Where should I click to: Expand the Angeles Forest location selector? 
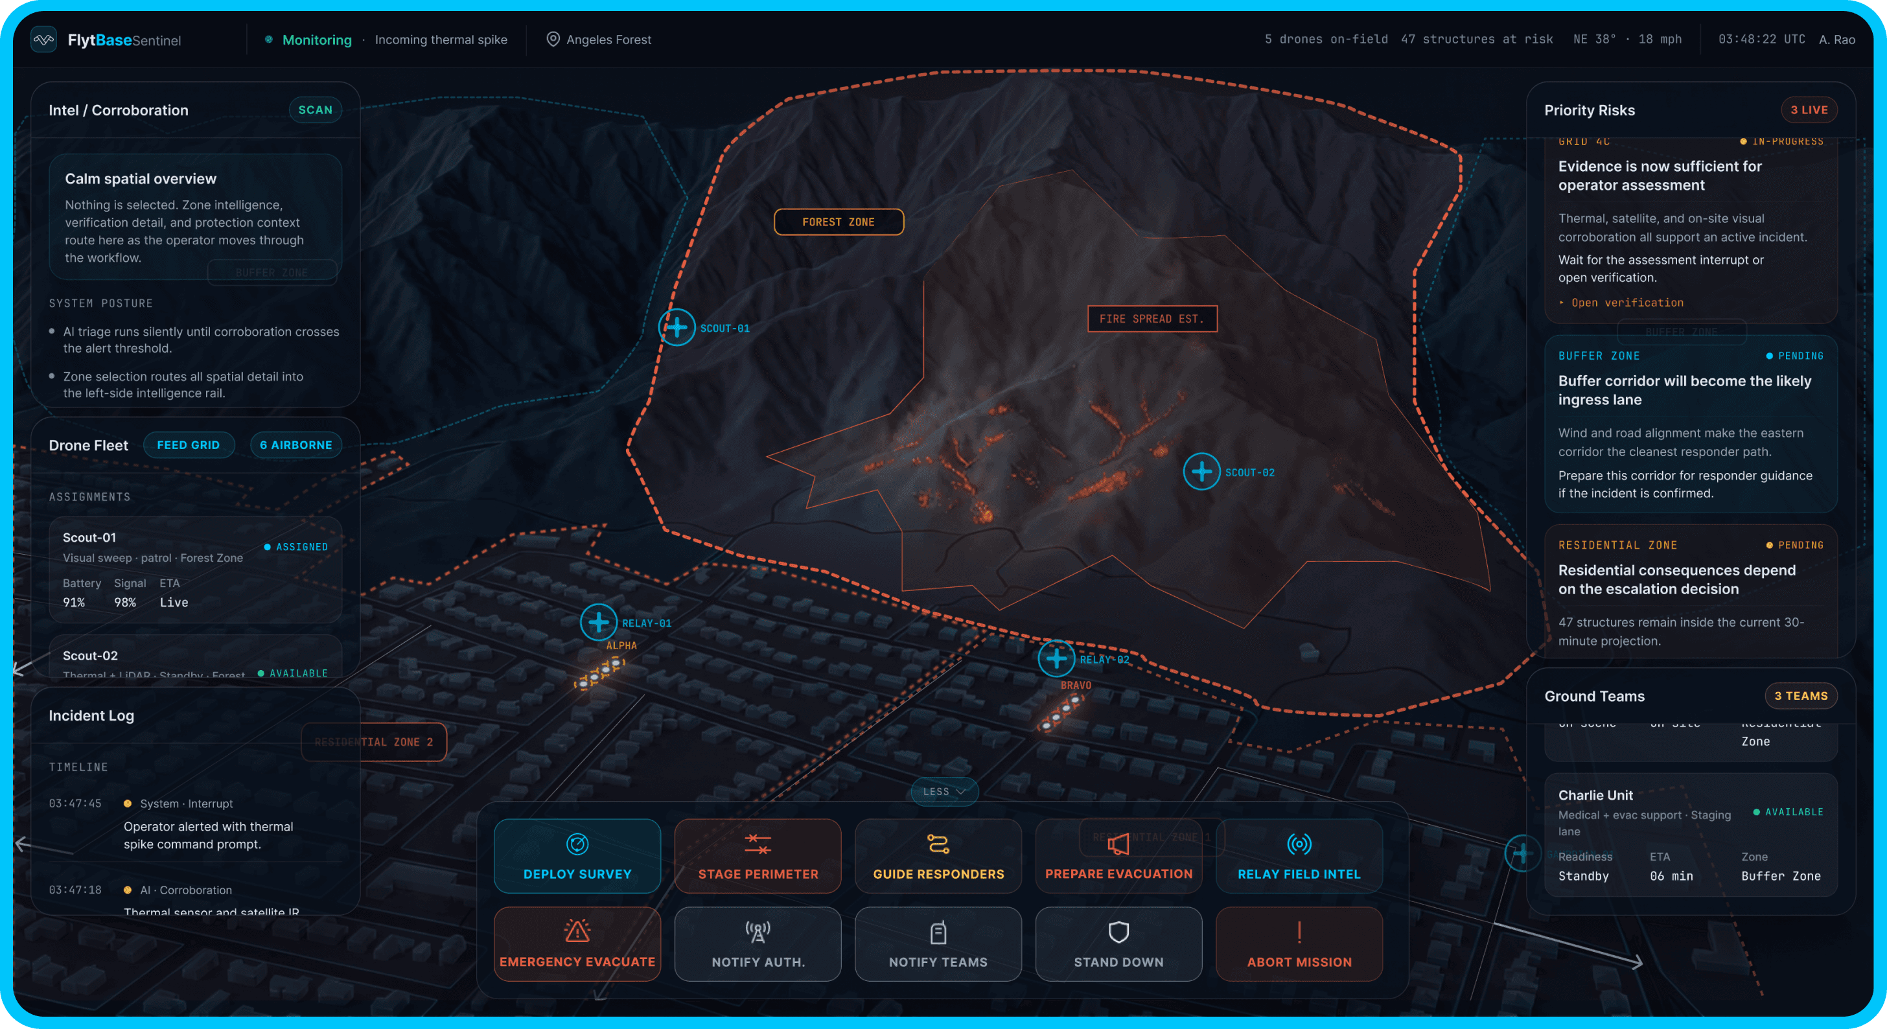click(x=599, y=40)
